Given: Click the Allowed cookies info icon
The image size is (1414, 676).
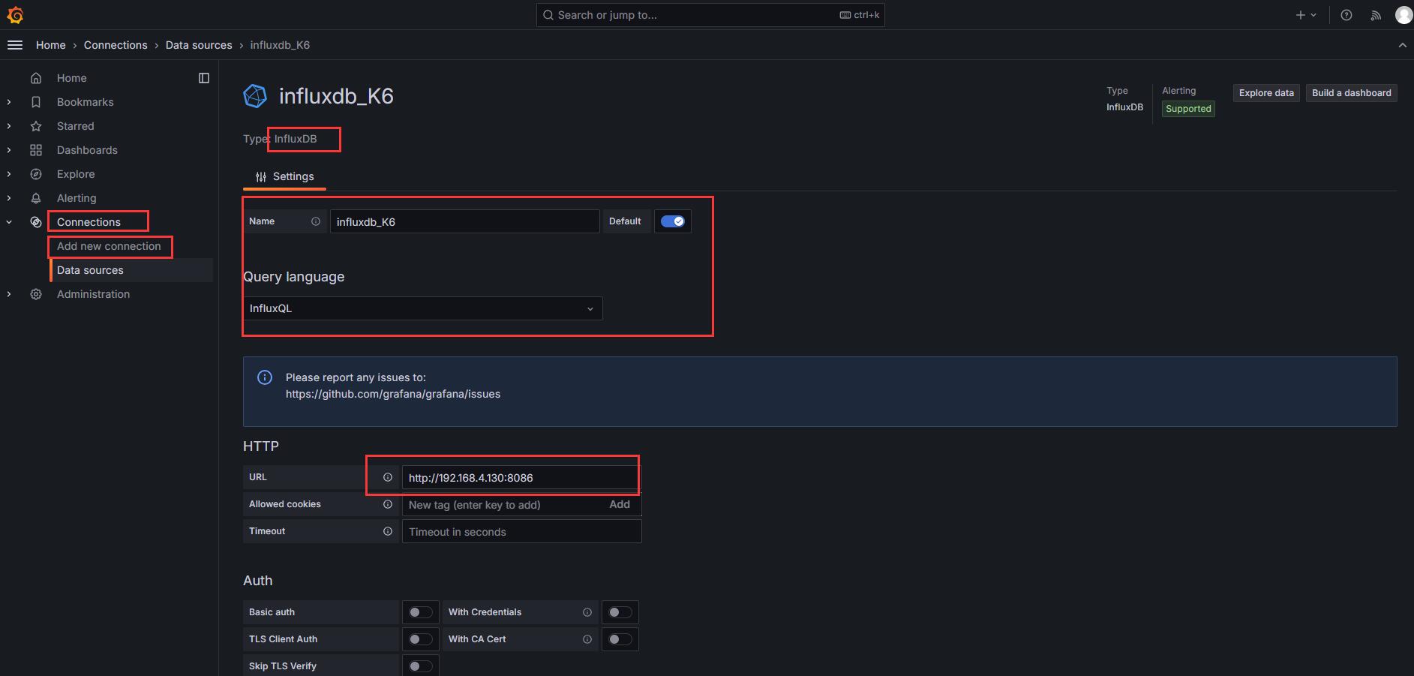Looking at the screenshot, I should point(388,504).
